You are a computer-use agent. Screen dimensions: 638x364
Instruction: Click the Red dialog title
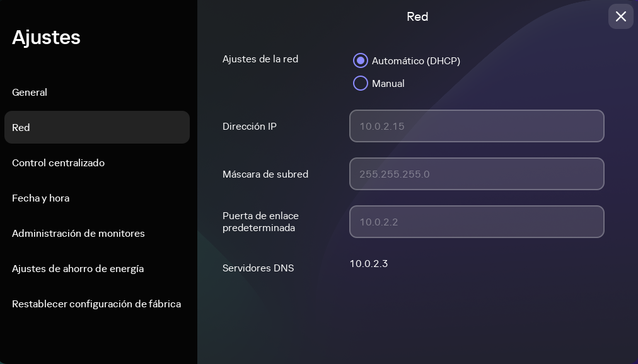[x=417, y=17]
